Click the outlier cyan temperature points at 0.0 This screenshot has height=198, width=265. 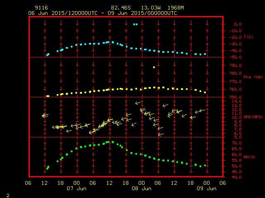pyautogui.click(x=135, y=24)
